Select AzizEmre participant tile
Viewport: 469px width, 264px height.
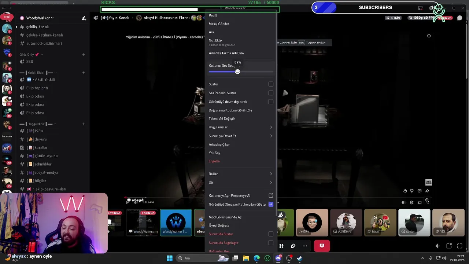click(x=346, y=223)
